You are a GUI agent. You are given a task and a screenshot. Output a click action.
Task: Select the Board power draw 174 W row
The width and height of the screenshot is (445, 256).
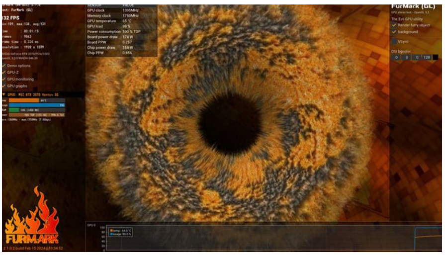pos(121,37)
